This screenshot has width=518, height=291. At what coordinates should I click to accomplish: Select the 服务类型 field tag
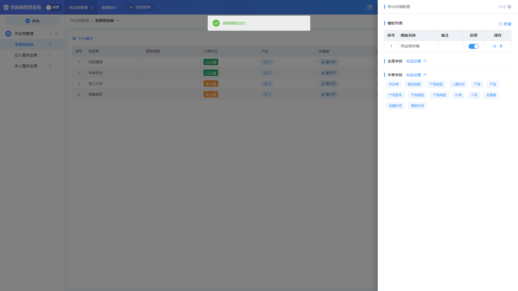(414, 84)
